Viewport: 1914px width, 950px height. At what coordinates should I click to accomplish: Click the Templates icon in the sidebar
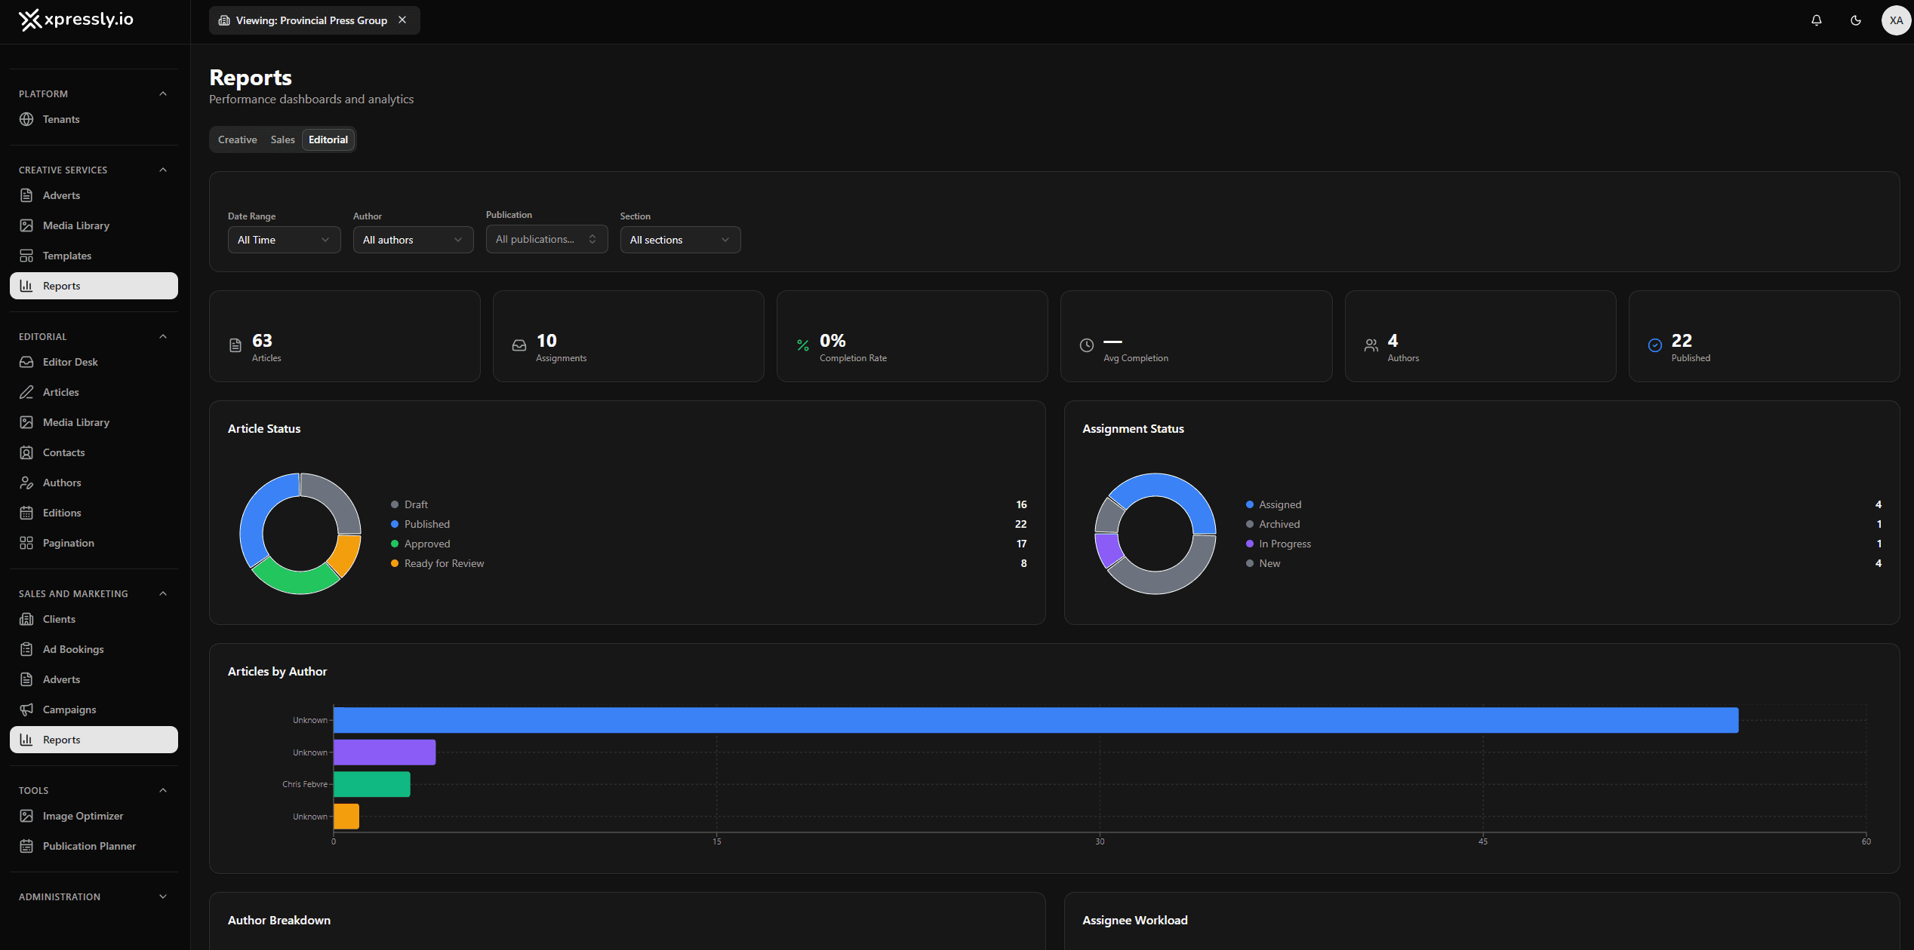[26, 256]
